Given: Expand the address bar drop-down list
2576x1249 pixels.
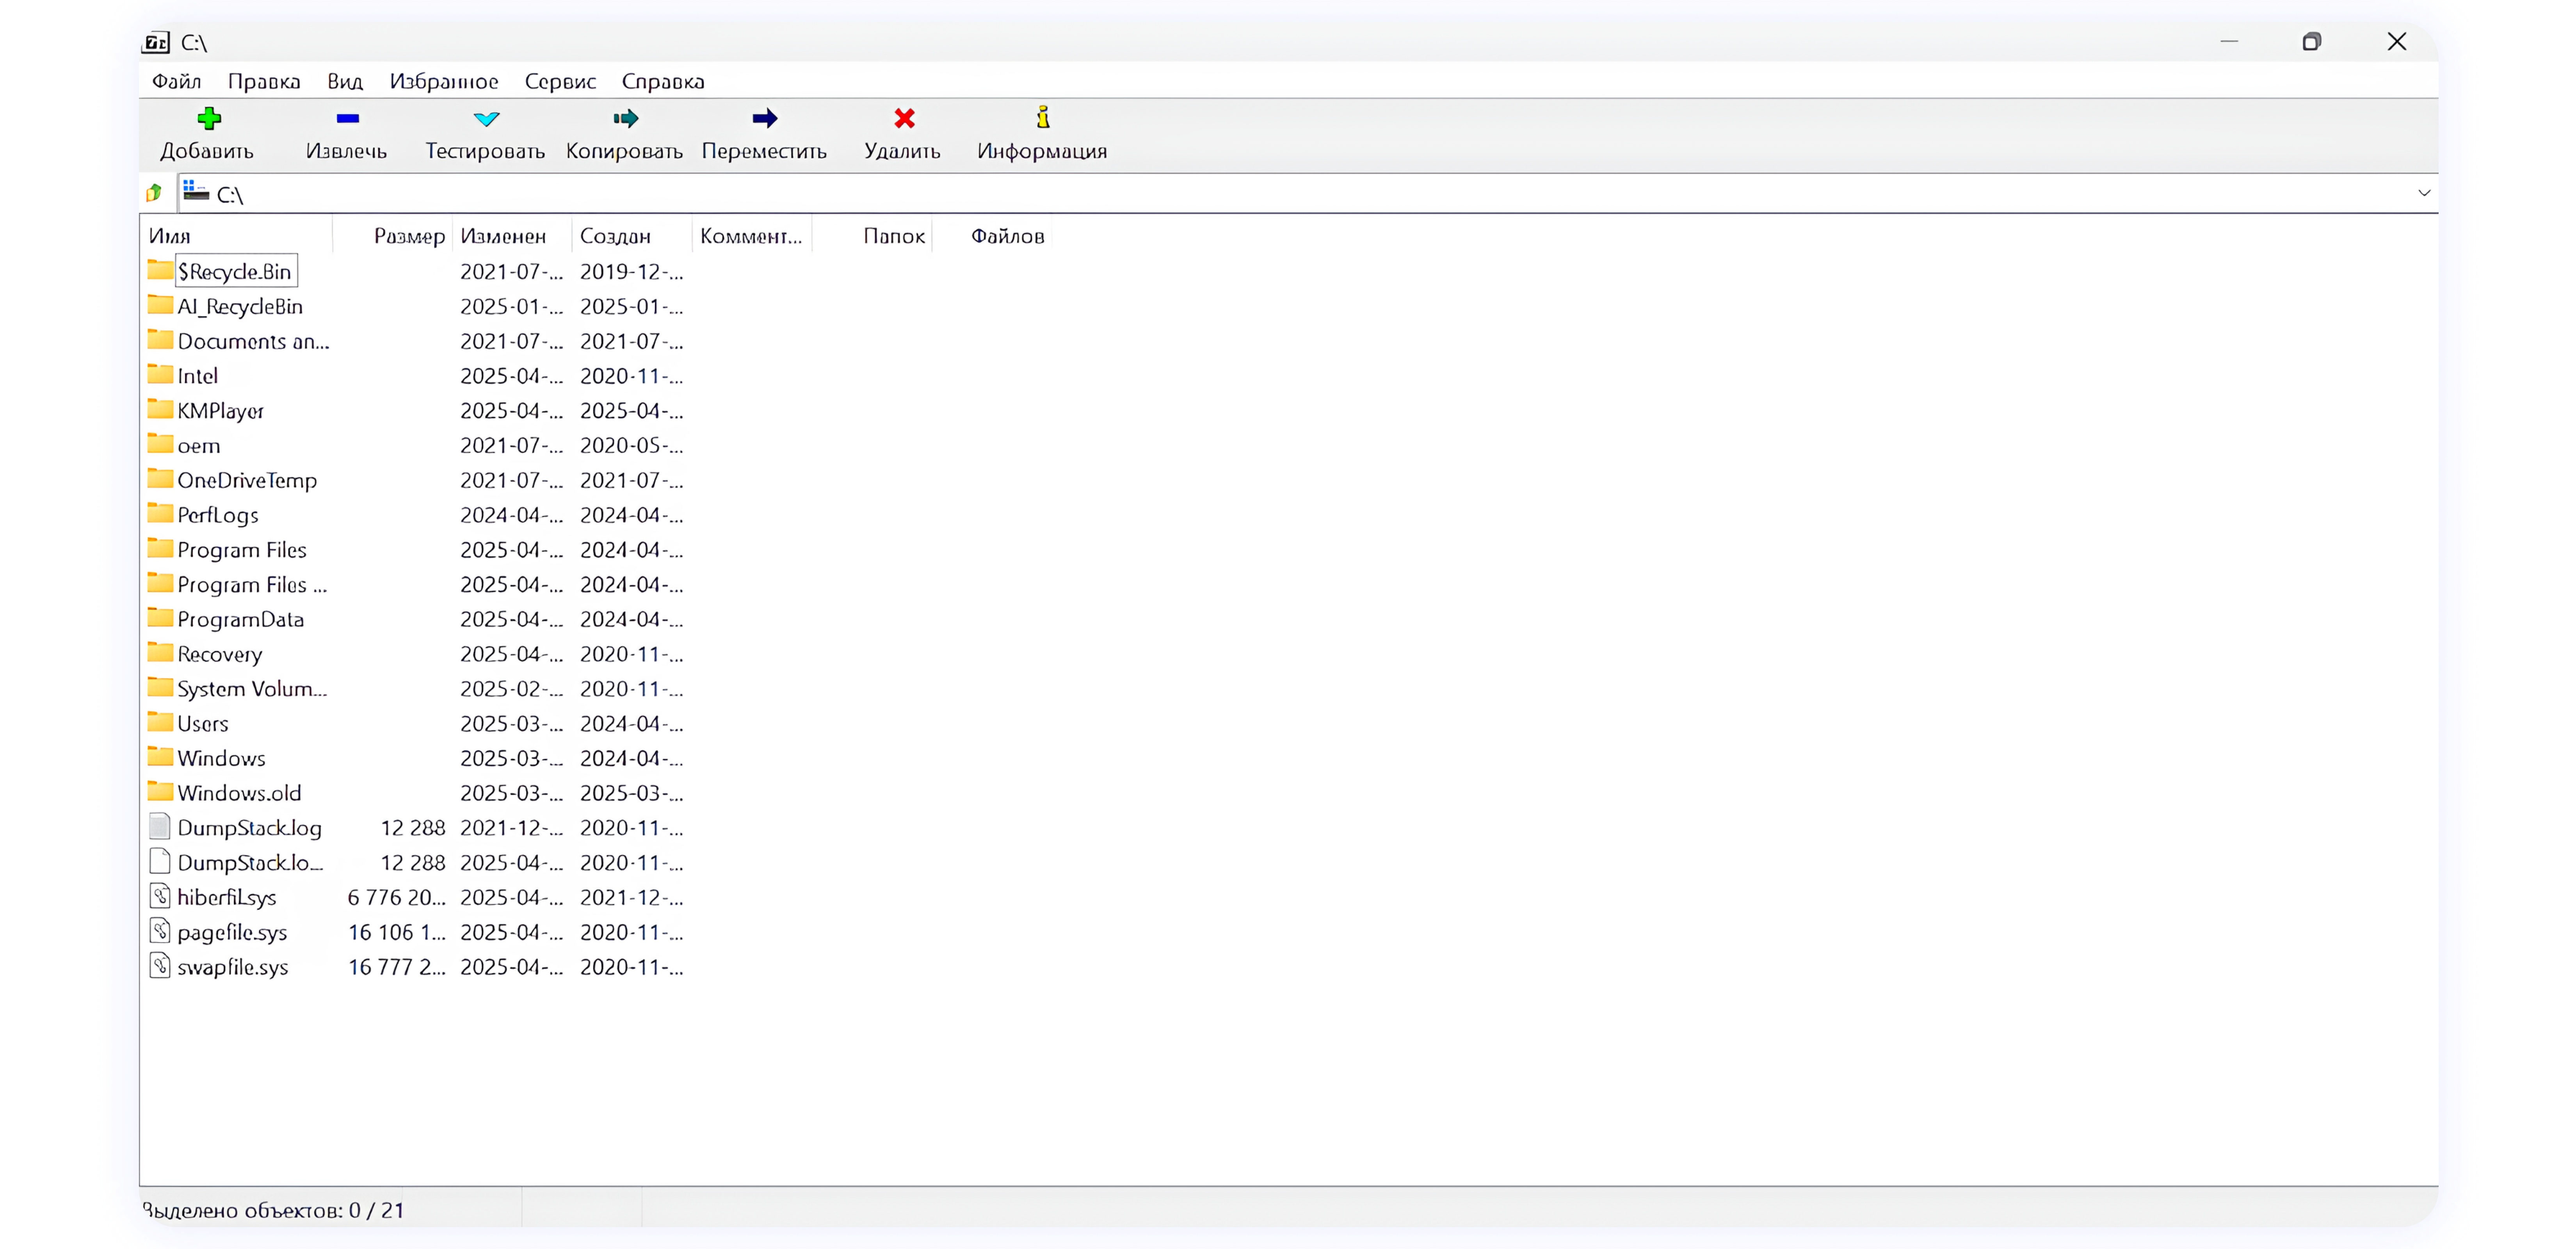Looking at the screenshot, I should 2424,193.
